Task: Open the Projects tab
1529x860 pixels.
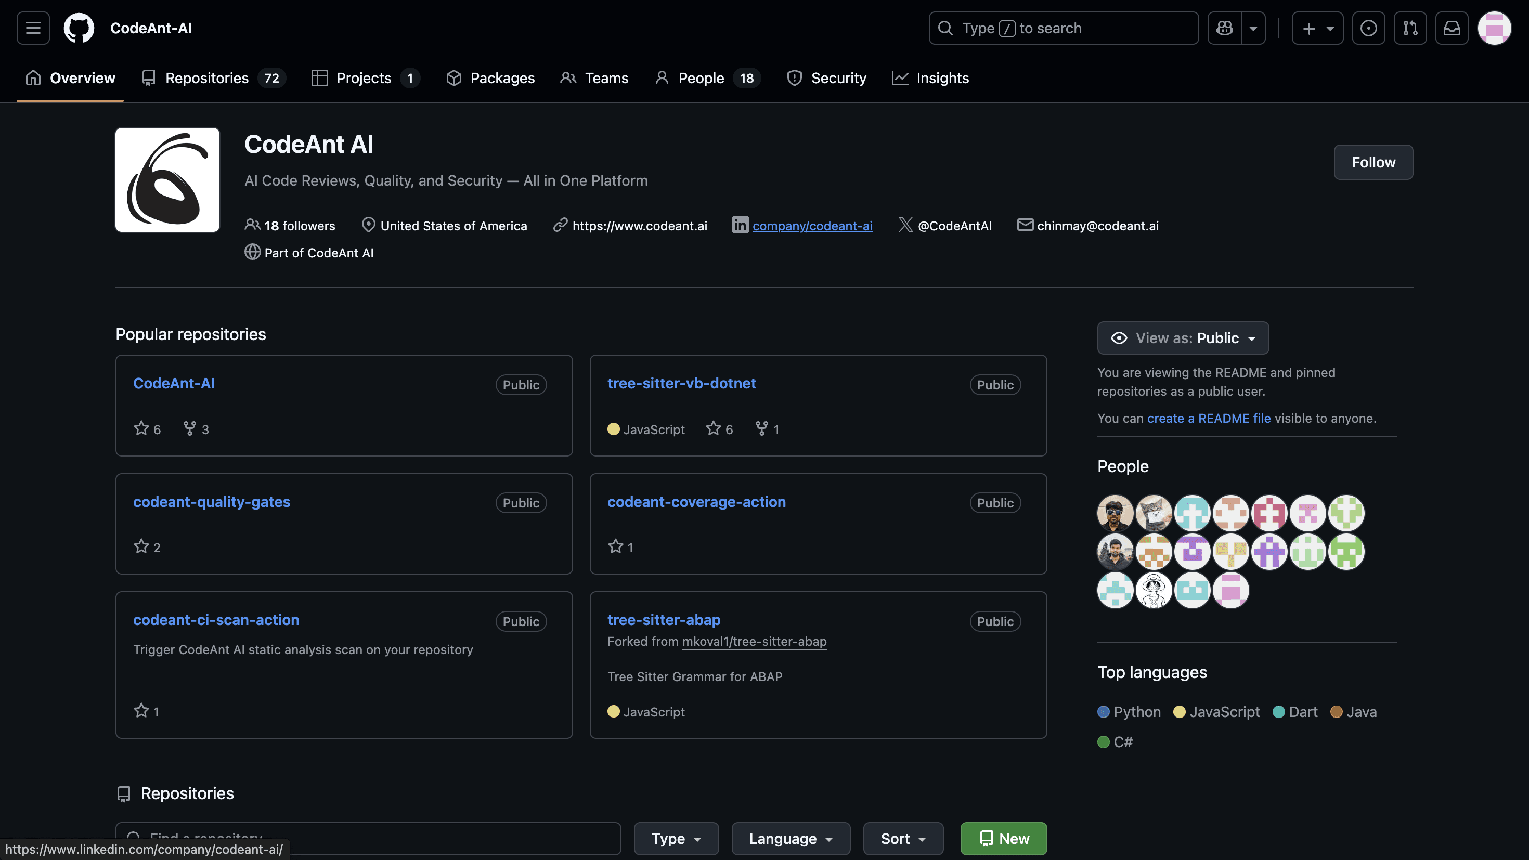Action: (366, 78)
